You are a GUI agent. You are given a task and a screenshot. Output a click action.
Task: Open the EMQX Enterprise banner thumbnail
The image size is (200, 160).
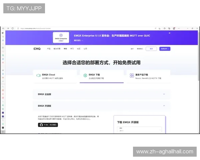pyautogui.click(x=61, y=38)
